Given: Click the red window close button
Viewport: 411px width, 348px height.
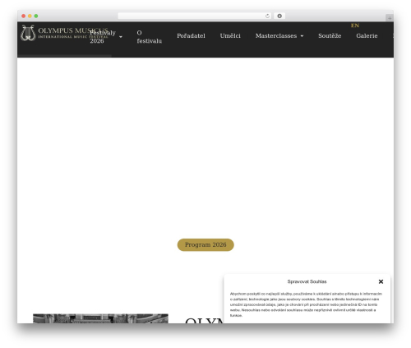Looking at the screenshot, I should pos(24,16).
